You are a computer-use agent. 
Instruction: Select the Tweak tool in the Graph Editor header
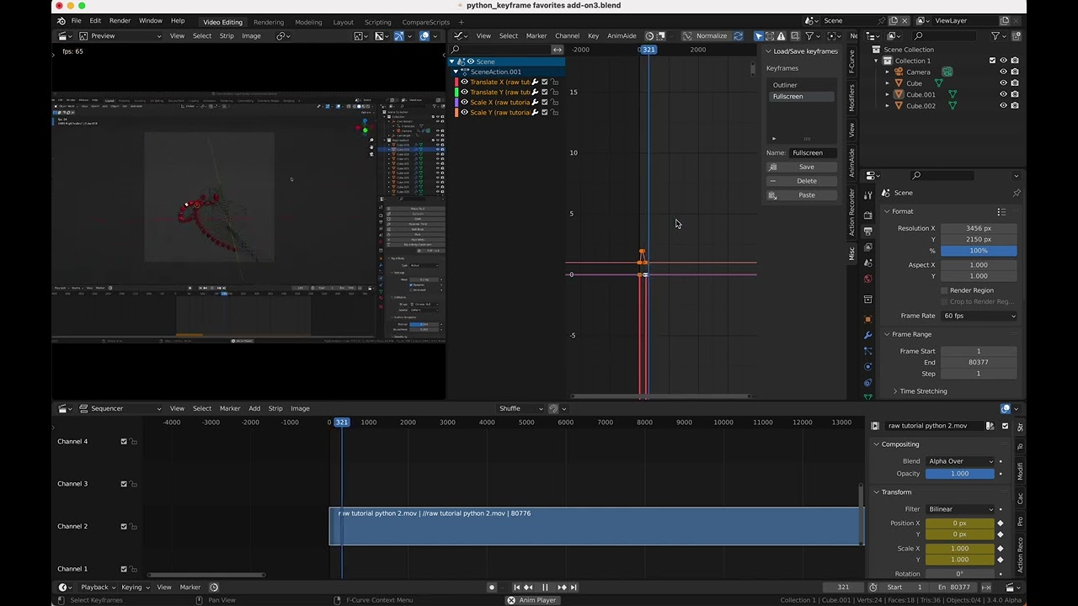(757, 35)
